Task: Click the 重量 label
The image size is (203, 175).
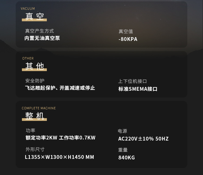Action: tap(123, 150)
